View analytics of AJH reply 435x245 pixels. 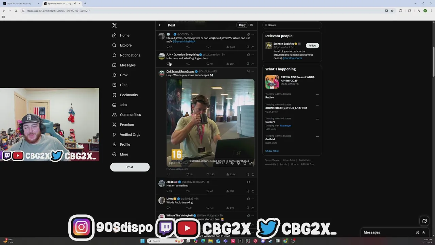tap(230, 64)
